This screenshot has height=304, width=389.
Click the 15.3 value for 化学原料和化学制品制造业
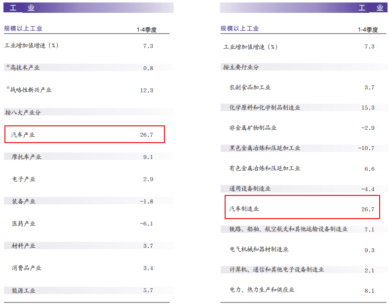pyautogui.click(x=368, y=108)
